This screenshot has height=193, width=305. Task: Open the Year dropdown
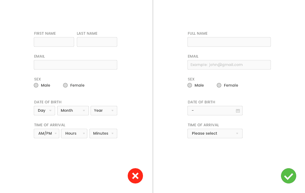pos(104,111)
